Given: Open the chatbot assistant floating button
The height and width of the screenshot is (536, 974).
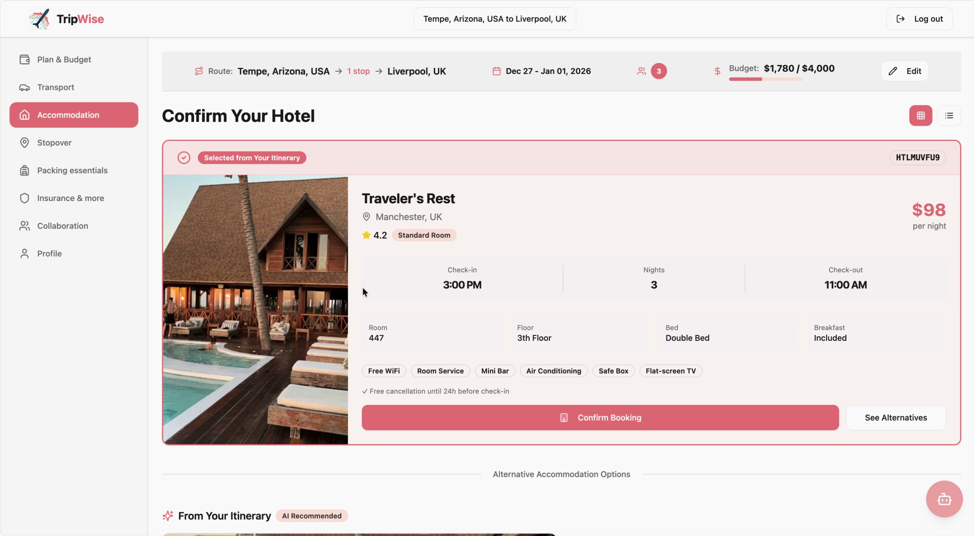Looking at the screenshot, I should (944, 499).
